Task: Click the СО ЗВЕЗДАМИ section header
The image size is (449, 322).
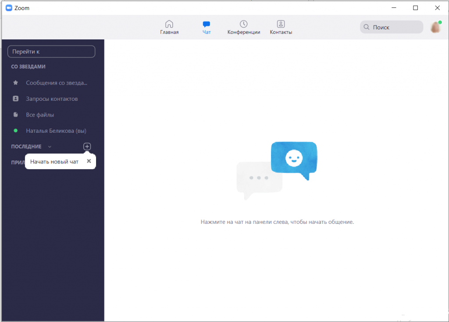Action: click(x=29, y=67)
